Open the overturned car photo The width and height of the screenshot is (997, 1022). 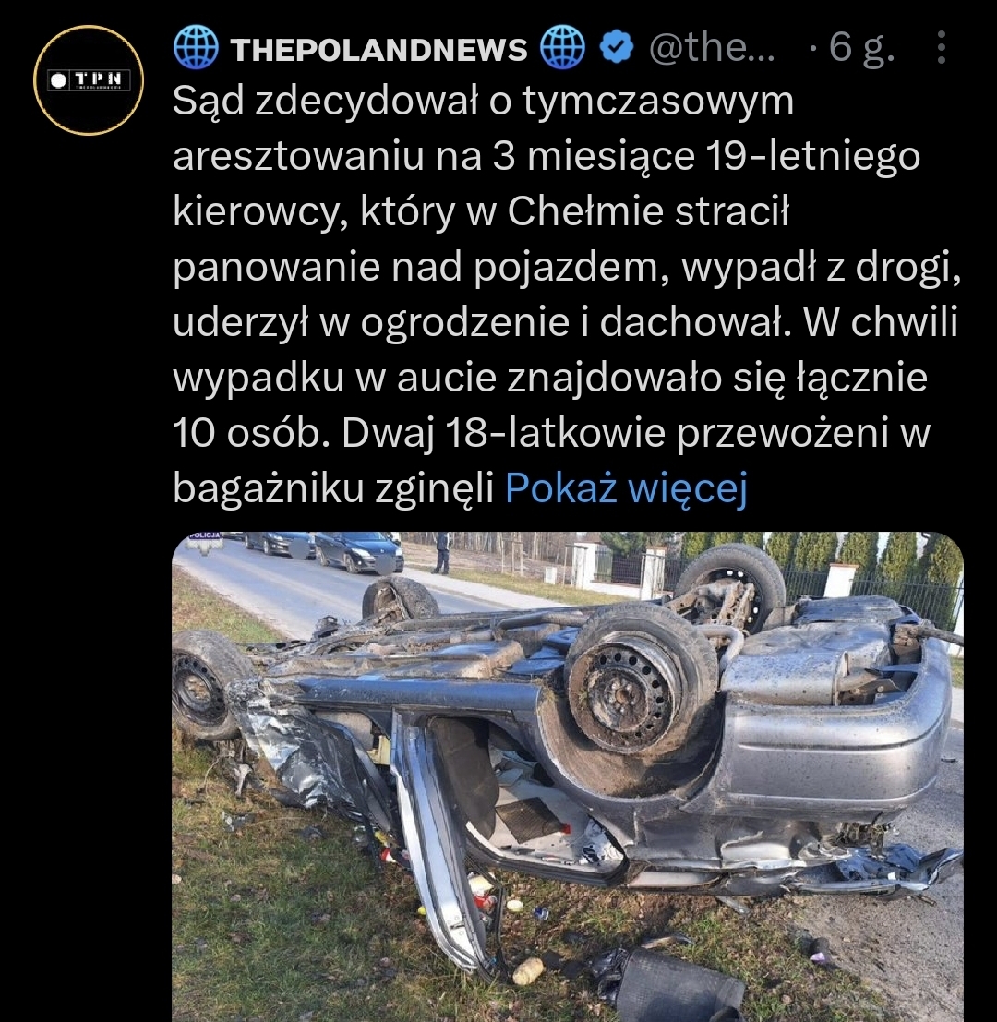tap(568, 777)
